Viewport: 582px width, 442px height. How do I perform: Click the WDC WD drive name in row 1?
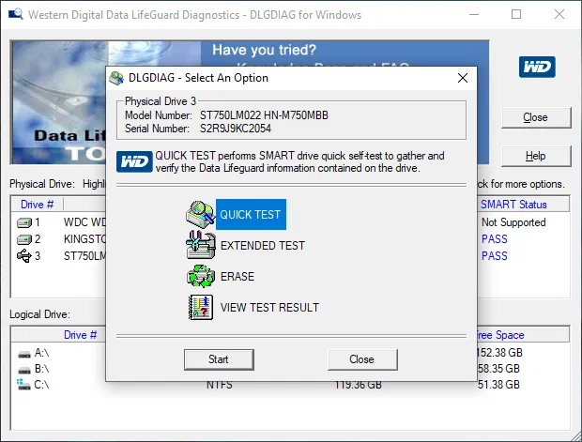tap(85, 222)
